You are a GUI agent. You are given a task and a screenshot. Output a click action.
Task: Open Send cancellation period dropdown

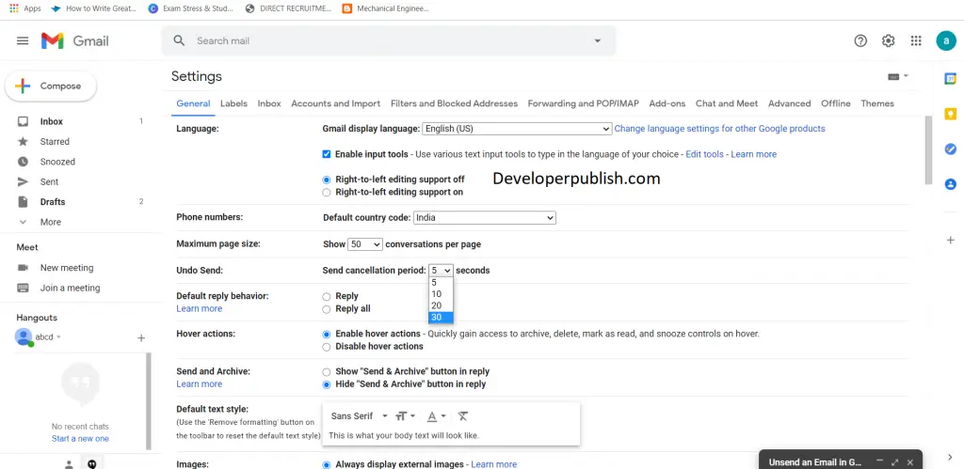coord(441,270)
